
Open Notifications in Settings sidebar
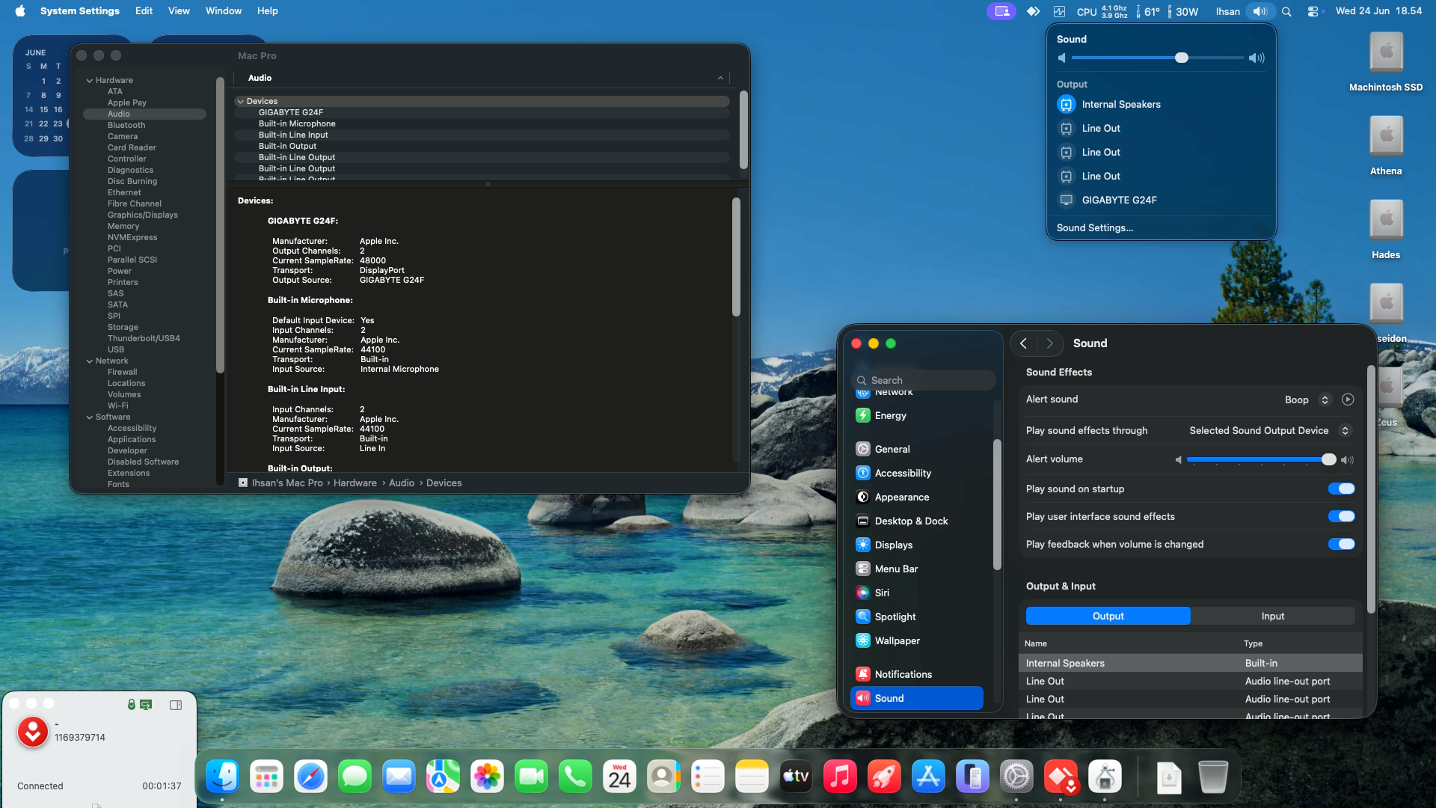pos(917,675)
